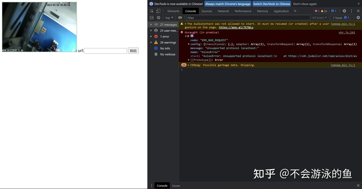Clear console with the ban icon

[x=158, y=18]
